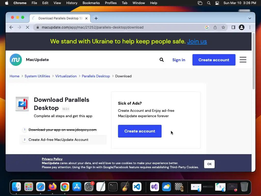Open the Privacy Policy link
Viewport: 261px width, 196px height.
(x=52, y=159)
